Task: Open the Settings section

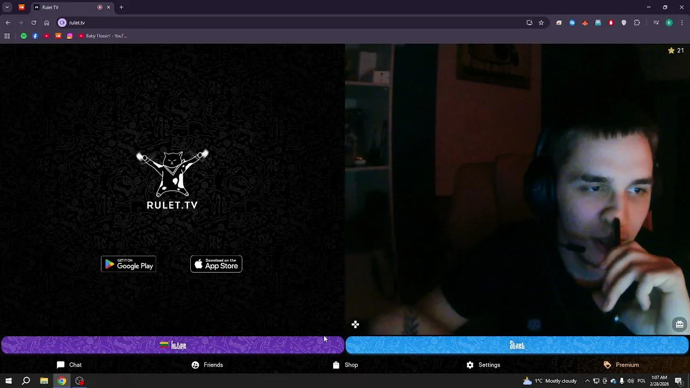Action: (x=483, y=365)
